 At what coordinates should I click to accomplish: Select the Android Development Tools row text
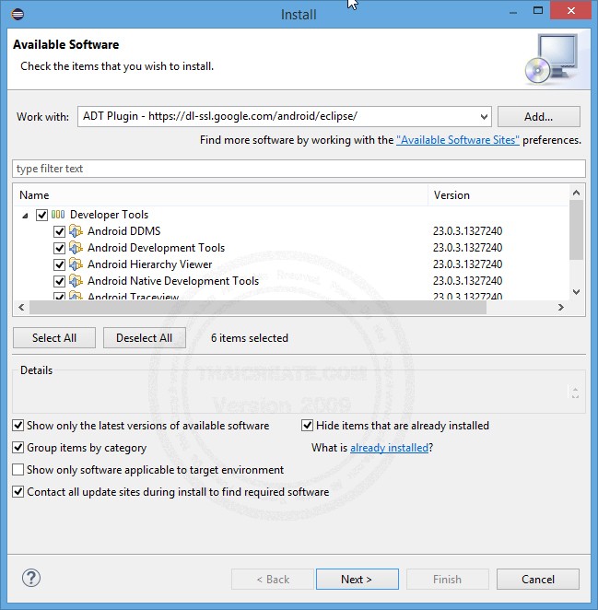156,248
